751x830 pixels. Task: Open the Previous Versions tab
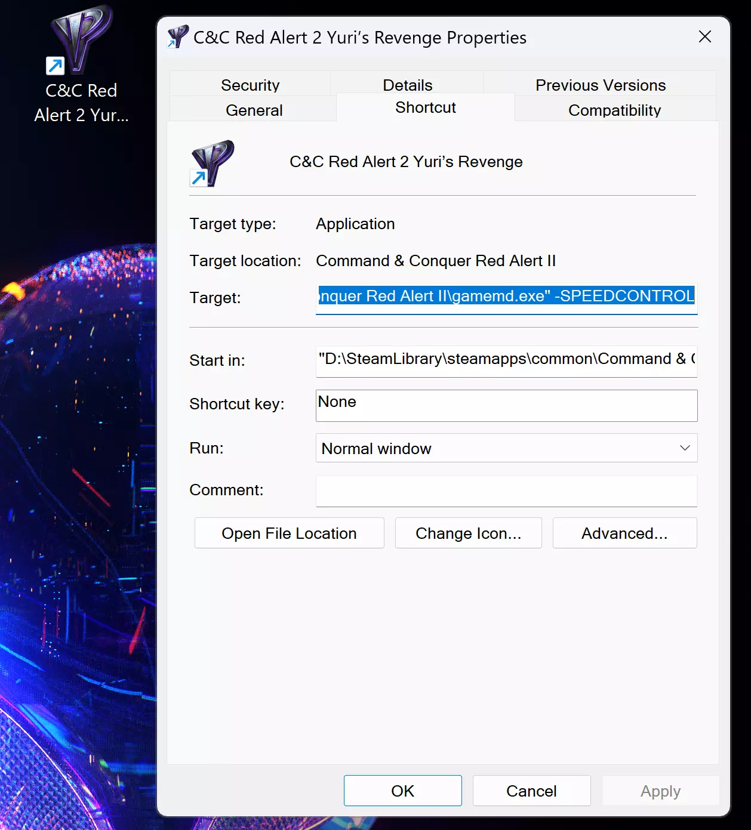coord(601,85)
